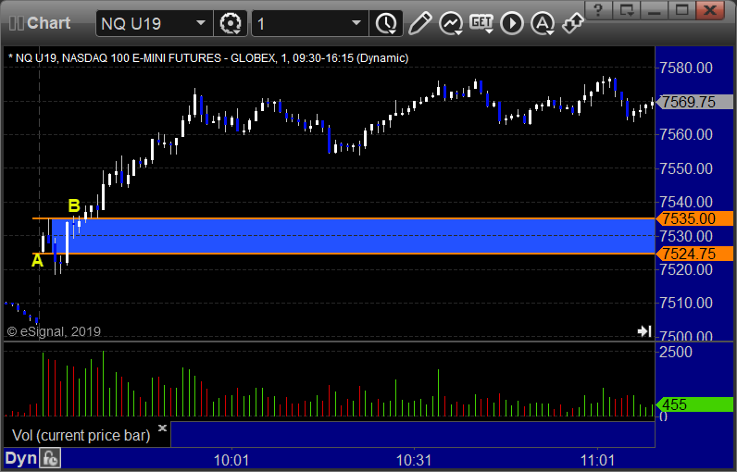The image size is (737, 472).
Task: Open the alerts 'A' circle icon
Action: pyautogui.click(x=543, y=23)
